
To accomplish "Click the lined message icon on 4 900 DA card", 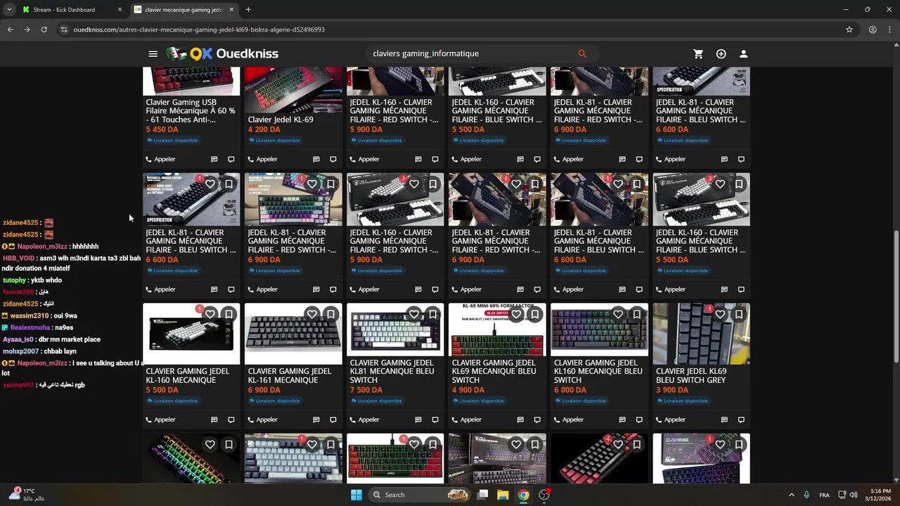I will [x=520, y=420].
